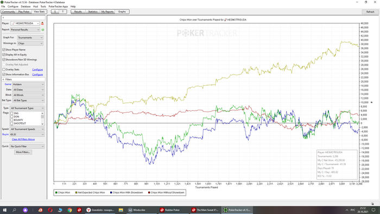The image size is (380, 214).
Task: Click Configure link beside Overlay Stats
Action: click(x=37, y=70)
